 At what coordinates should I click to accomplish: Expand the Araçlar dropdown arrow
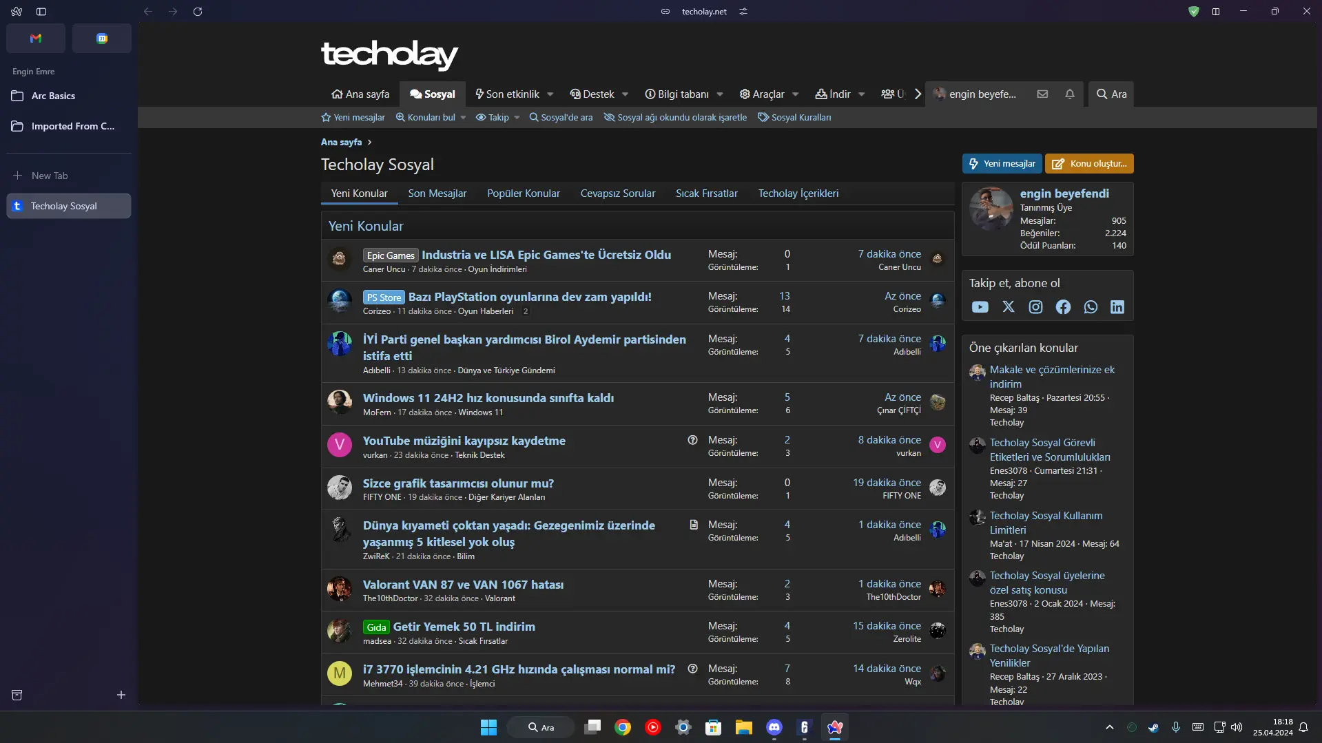click(x=796, y=94)
